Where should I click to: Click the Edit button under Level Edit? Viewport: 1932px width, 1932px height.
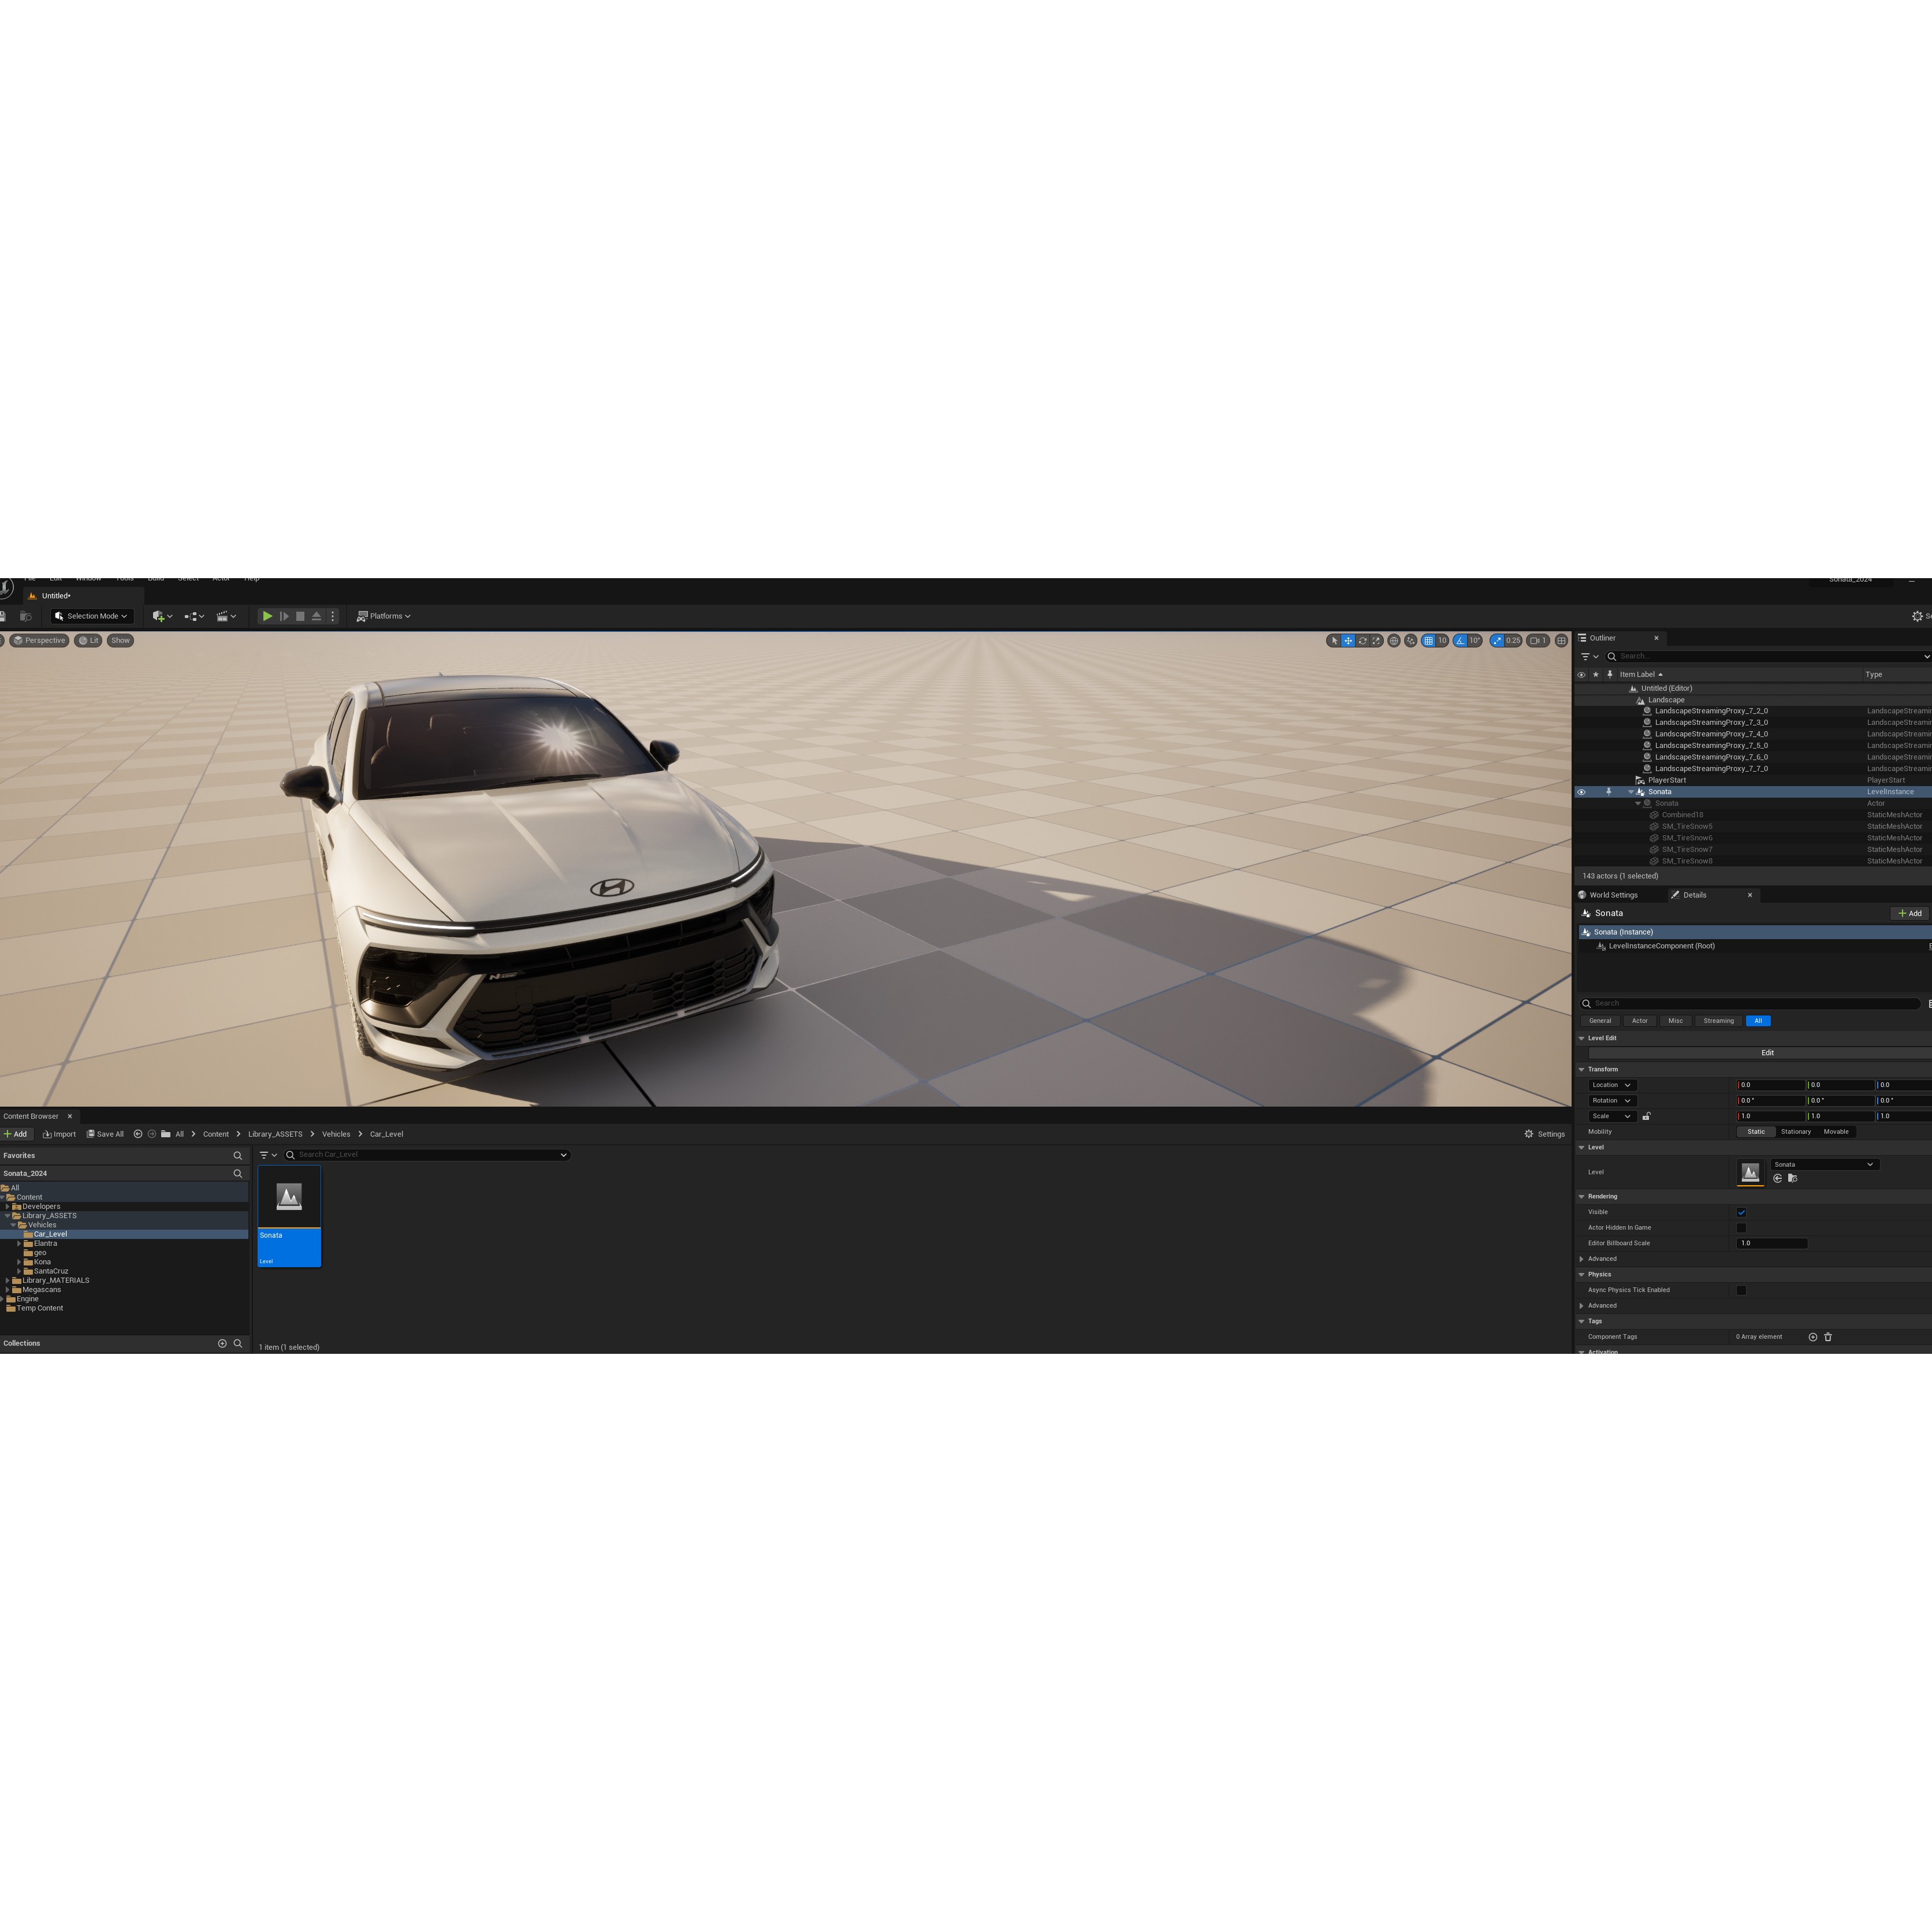coord(1767,1052)
